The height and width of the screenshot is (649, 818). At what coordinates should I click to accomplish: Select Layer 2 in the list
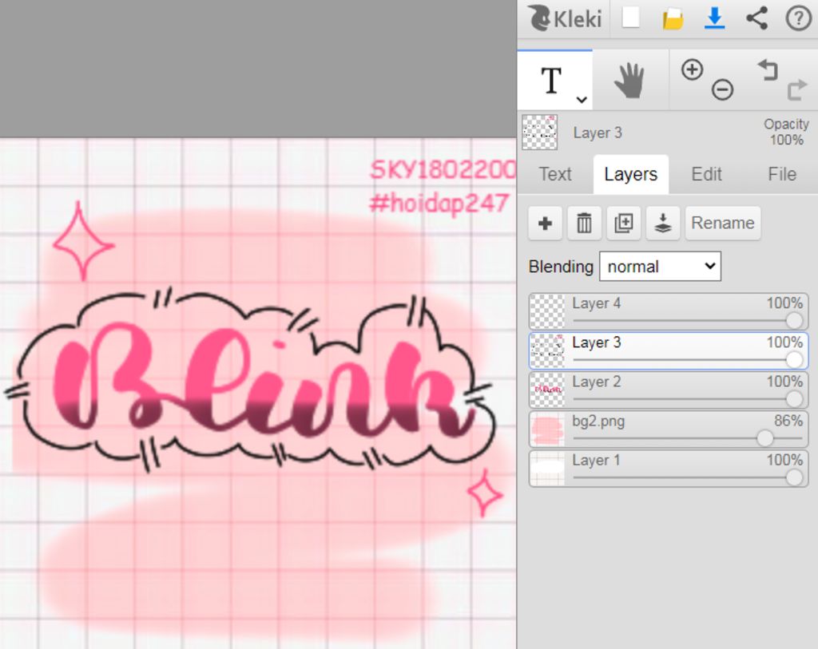[669, 390]
